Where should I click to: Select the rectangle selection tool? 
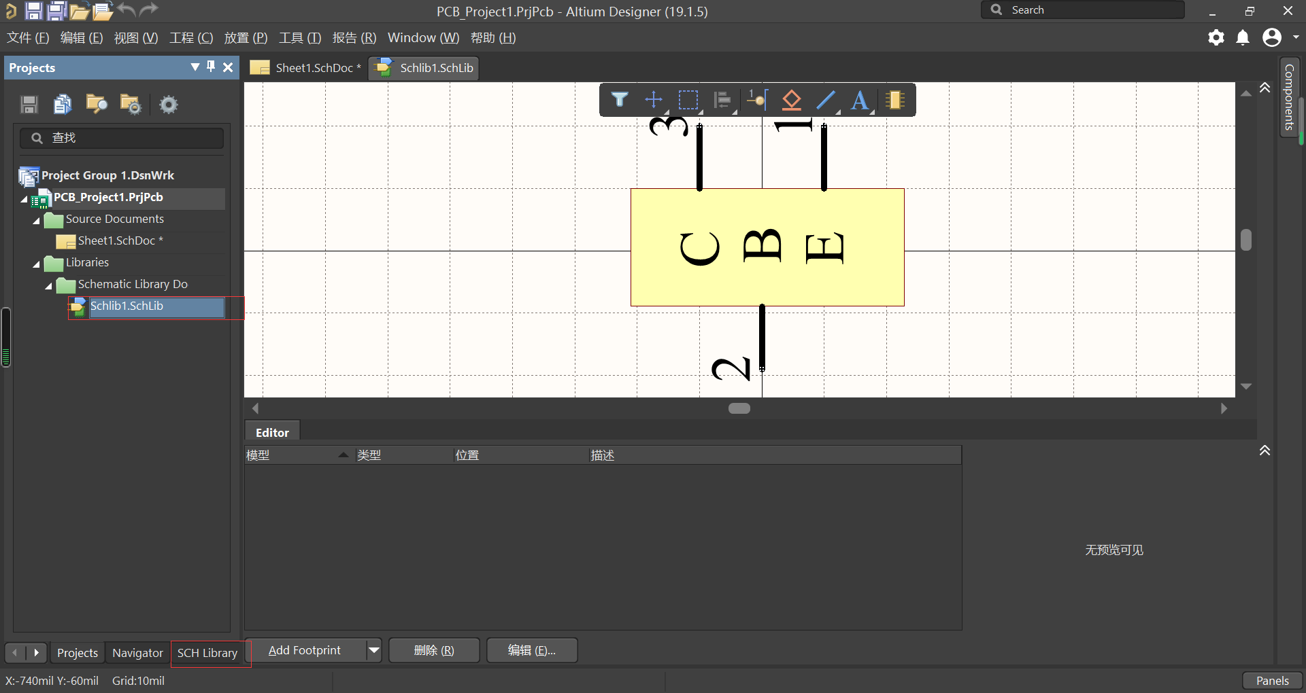click(688, 100)
